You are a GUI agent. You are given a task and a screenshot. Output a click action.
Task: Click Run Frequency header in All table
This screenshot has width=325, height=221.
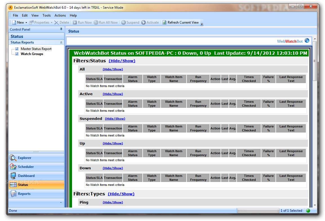(198, 79)
